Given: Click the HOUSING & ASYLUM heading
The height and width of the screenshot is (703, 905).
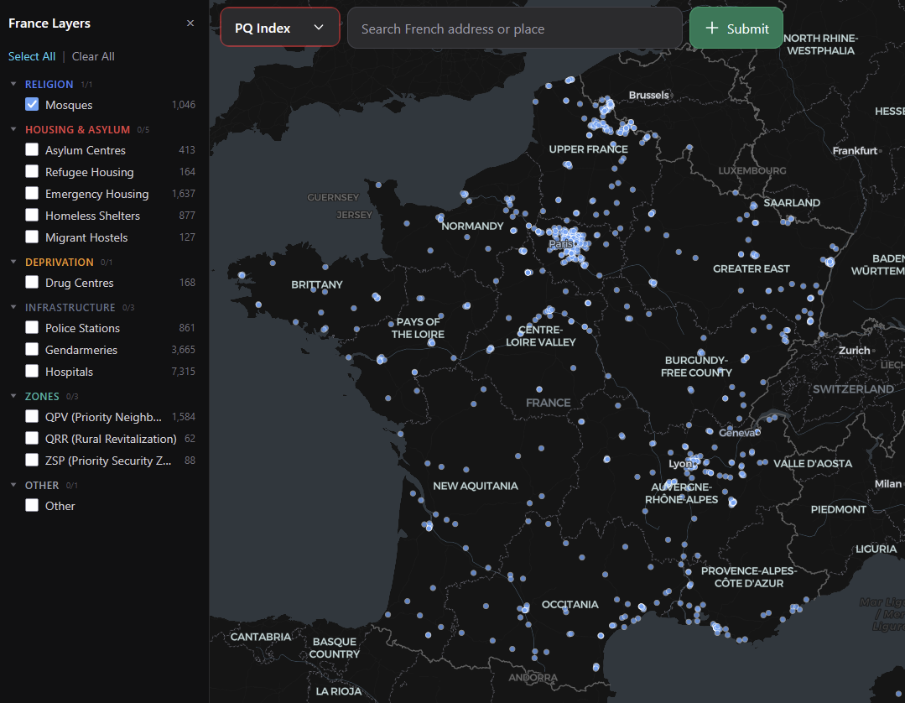Looking at the screenshot, I should (x=77, y=129).
